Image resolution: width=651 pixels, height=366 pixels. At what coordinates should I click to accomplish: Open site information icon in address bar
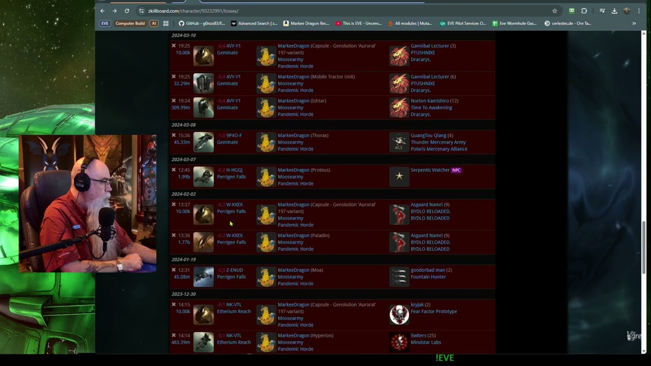coord(141,11)
